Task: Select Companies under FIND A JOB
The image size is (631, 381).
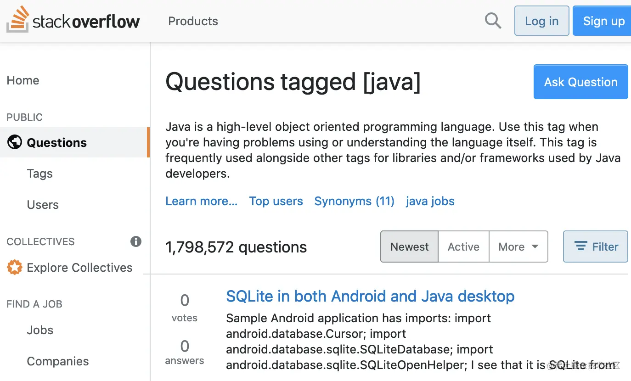Action: pyautogui.click(x=58, y=361)
